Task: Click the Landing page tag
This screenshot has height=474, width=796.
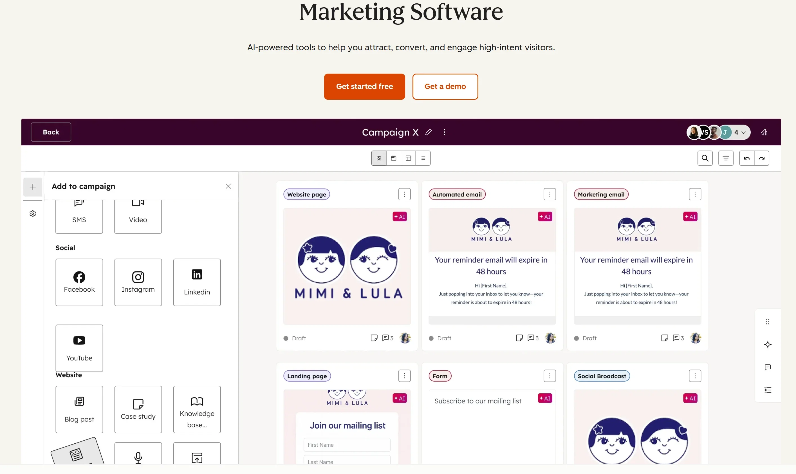Action: 307,376
